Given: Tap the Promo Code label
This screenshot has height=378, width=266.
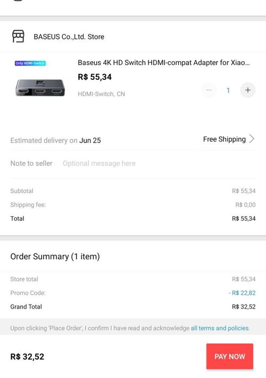Looking at the screenshot, I should click(x=28, y=293).
